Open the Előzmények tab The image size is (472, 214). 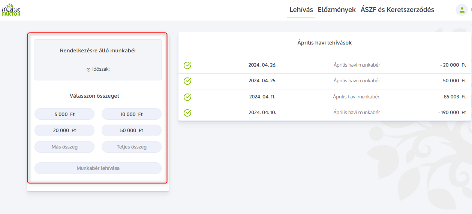(x=337, y=10)
